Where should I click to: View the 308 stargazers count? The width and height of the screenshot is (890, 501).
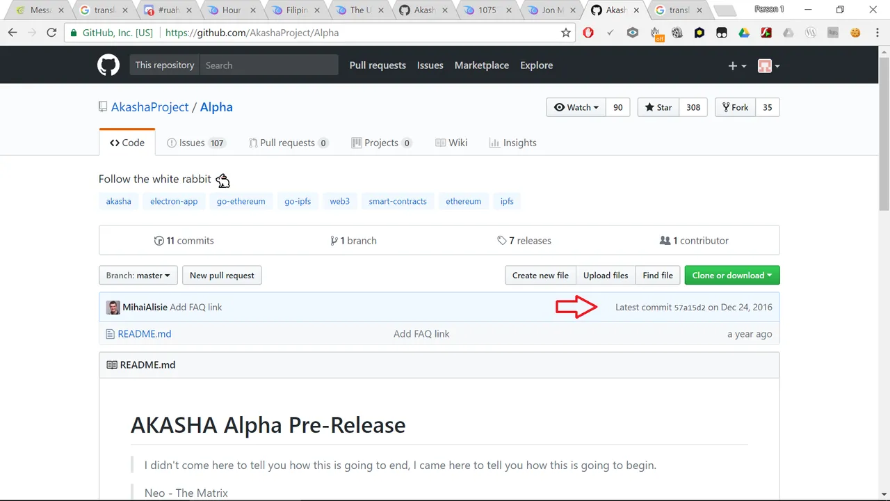click(x=693, y=107)
